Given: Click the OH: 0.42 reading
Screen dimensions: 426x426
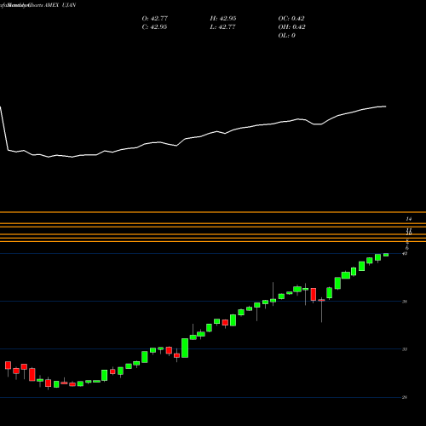Looking at the screenshot, I should pyautogui.click(x=291, y=27).
